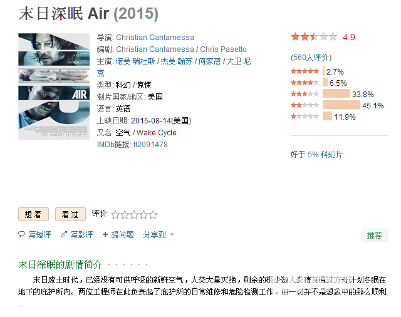
Task: Open the IMDb link tt2091478
Action: click(x=150, y=145)
